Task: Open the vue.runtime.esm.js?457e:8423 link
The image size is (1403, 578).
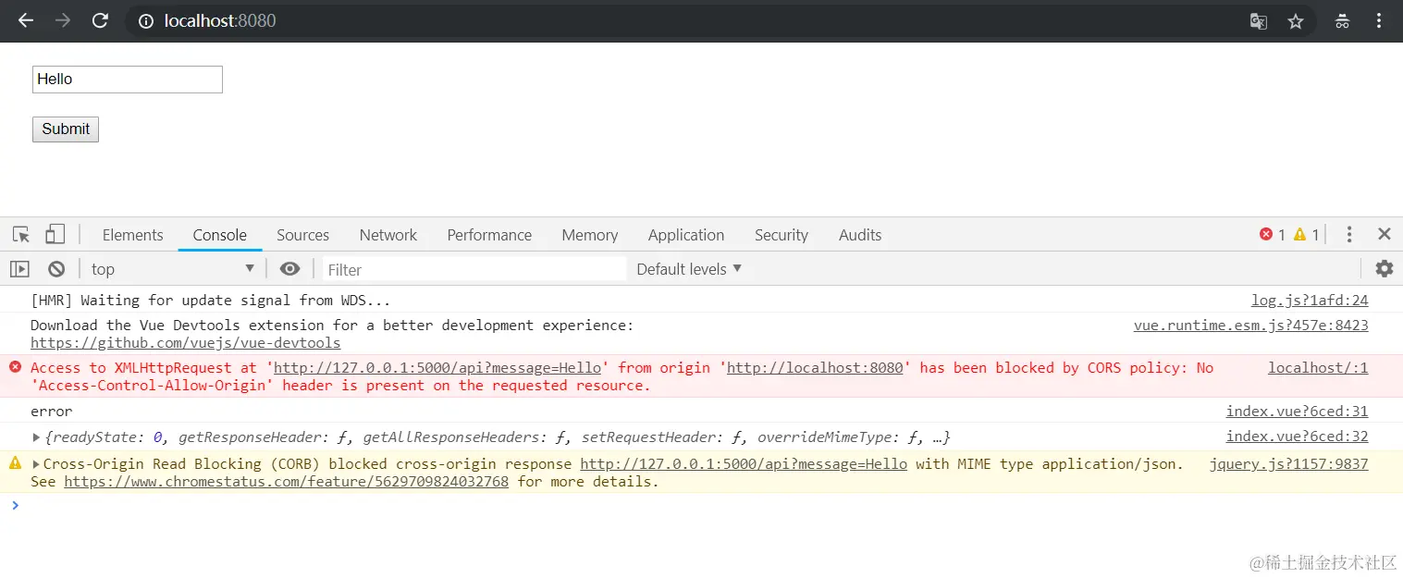Action: tap(1251, 326)
